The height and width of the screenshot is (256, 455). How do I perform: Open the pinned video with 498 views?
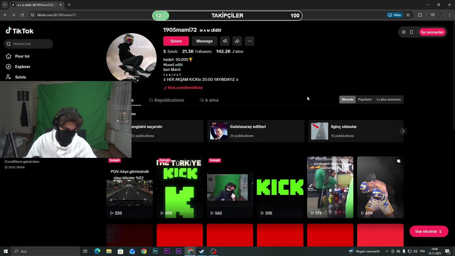point(180,187)
